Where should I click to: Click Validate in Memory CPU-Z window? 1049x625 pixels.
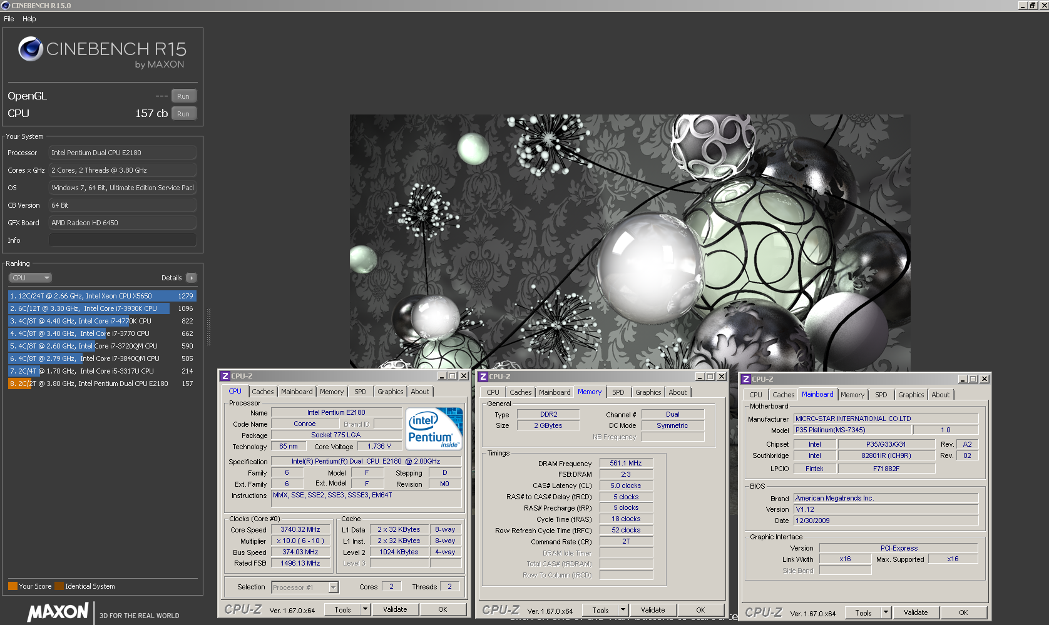point(653,610)
